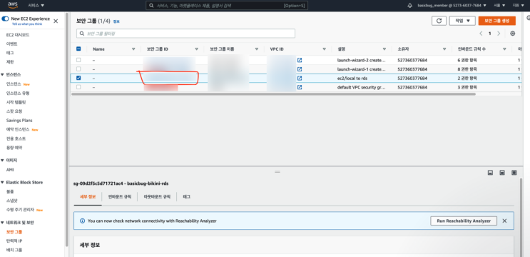Open Savings Plans in sidebar
Image resolution: width=530 pixels, height=257 pixels.
[x=19, y=121]
